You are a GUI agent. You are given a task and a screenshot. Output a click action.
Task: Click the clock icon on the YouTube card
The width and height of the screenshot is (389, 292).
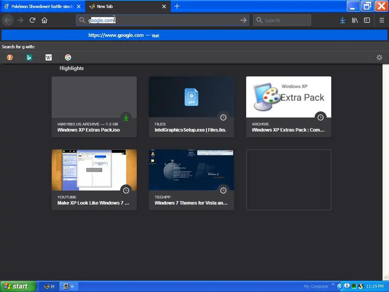[x=126, y=190]
